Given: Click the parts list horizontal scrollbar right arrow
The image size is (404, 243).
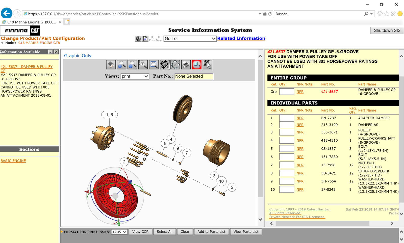Looking at the screenshot, I should coord(392,223).
